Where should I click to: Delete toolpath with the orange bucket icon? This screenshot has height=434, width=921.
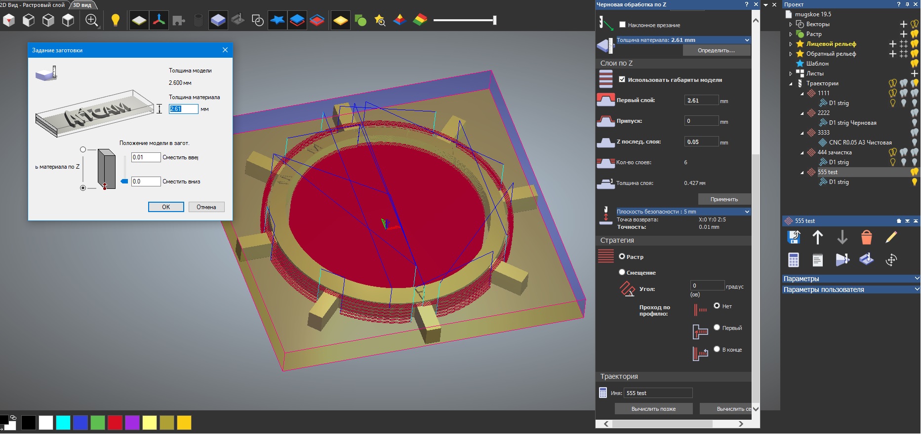point(867,237)
